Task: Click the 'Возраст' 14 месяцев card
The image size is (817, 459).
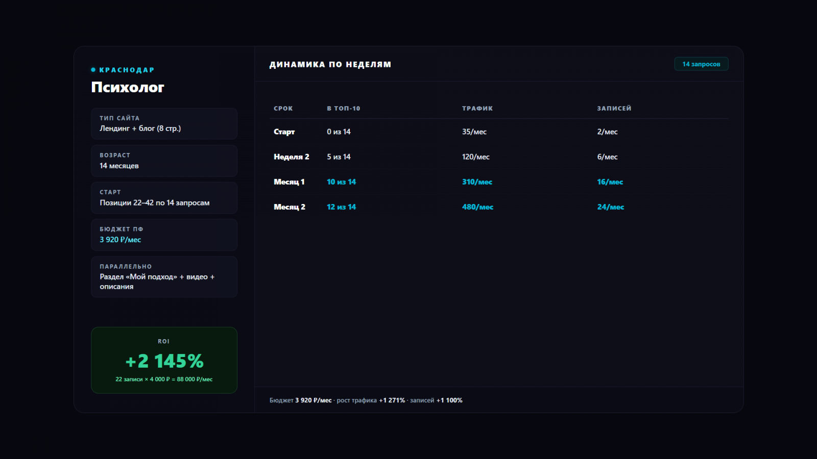Action: [x=164, y=161]
